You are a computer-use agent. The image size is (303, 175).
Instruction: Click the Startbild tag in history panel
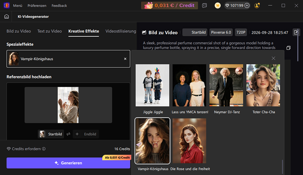pyautogui.click(x=195, y=32)
